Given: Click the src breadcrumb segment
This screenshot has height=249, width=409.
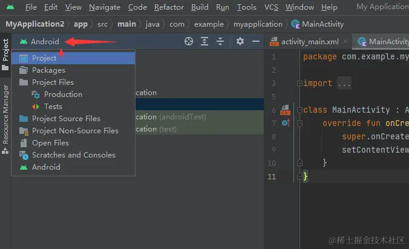Looking at the screenshot, I should pos(102,24).
